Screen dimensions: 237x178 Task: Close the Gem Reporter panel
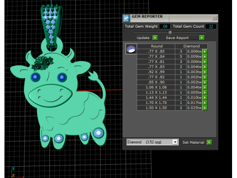coord(214,18)
